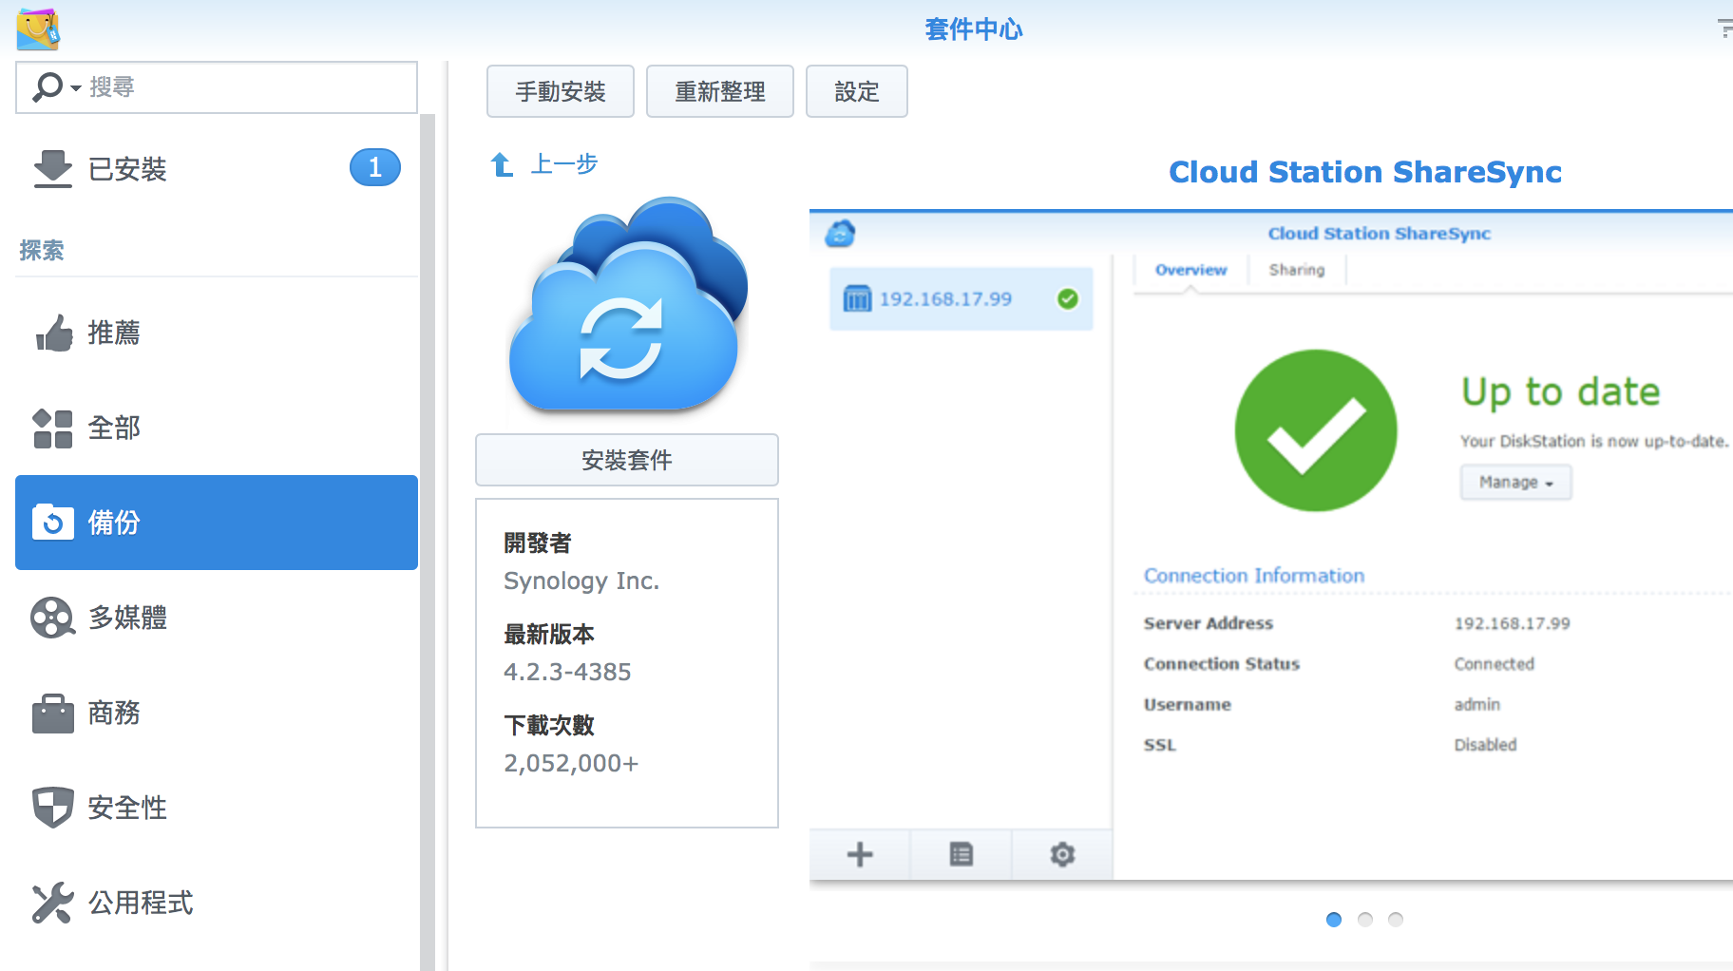Viewport: 1733px width, 971px height.
Task: Click the 安裝套件 install button
Action: pos(627,460)
